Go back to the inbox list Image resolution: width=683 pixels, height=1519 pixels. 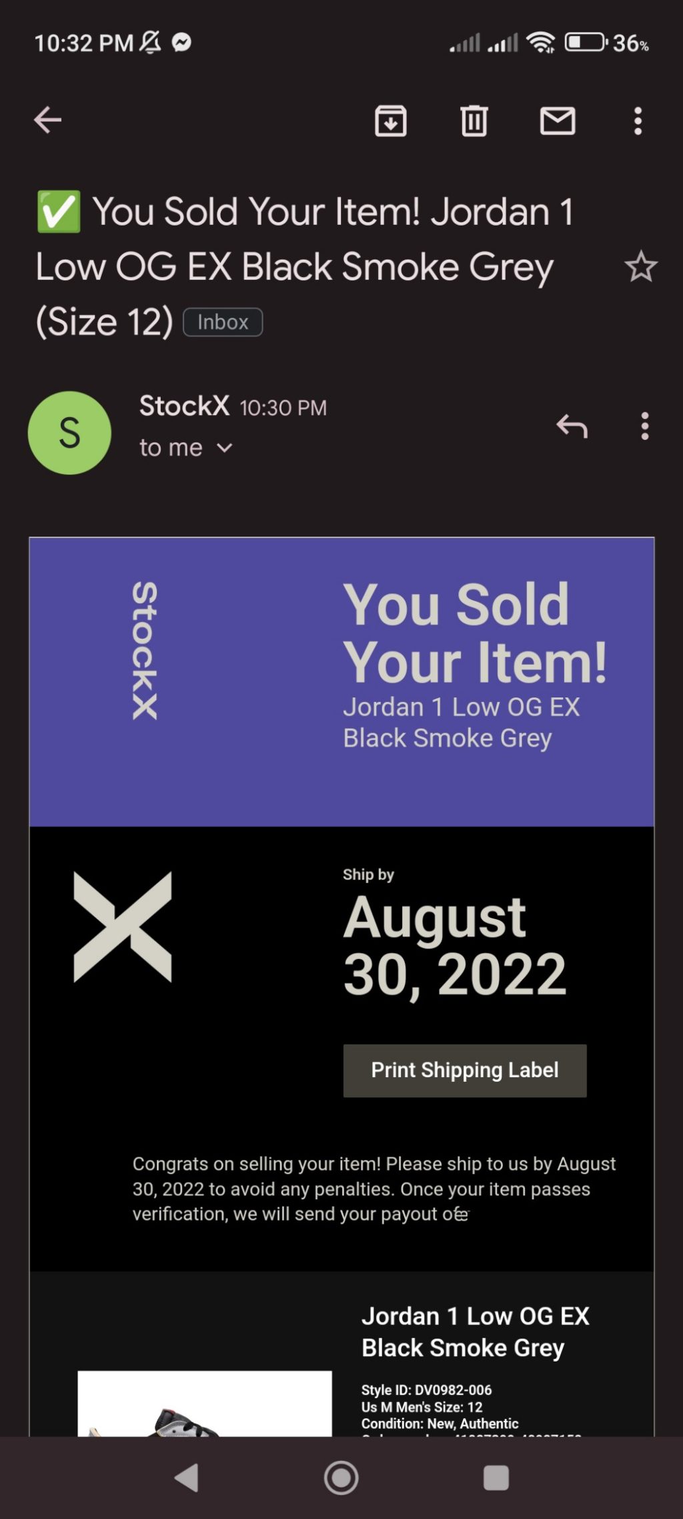tap(48, 120)
